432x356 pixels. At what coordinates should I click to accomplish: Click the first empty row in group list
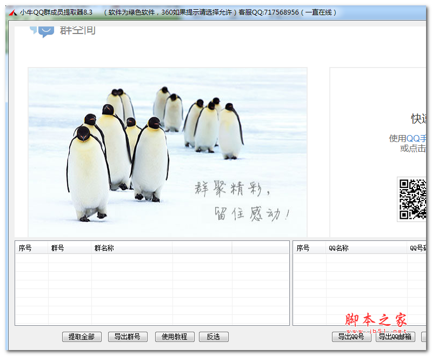point(151,258)
